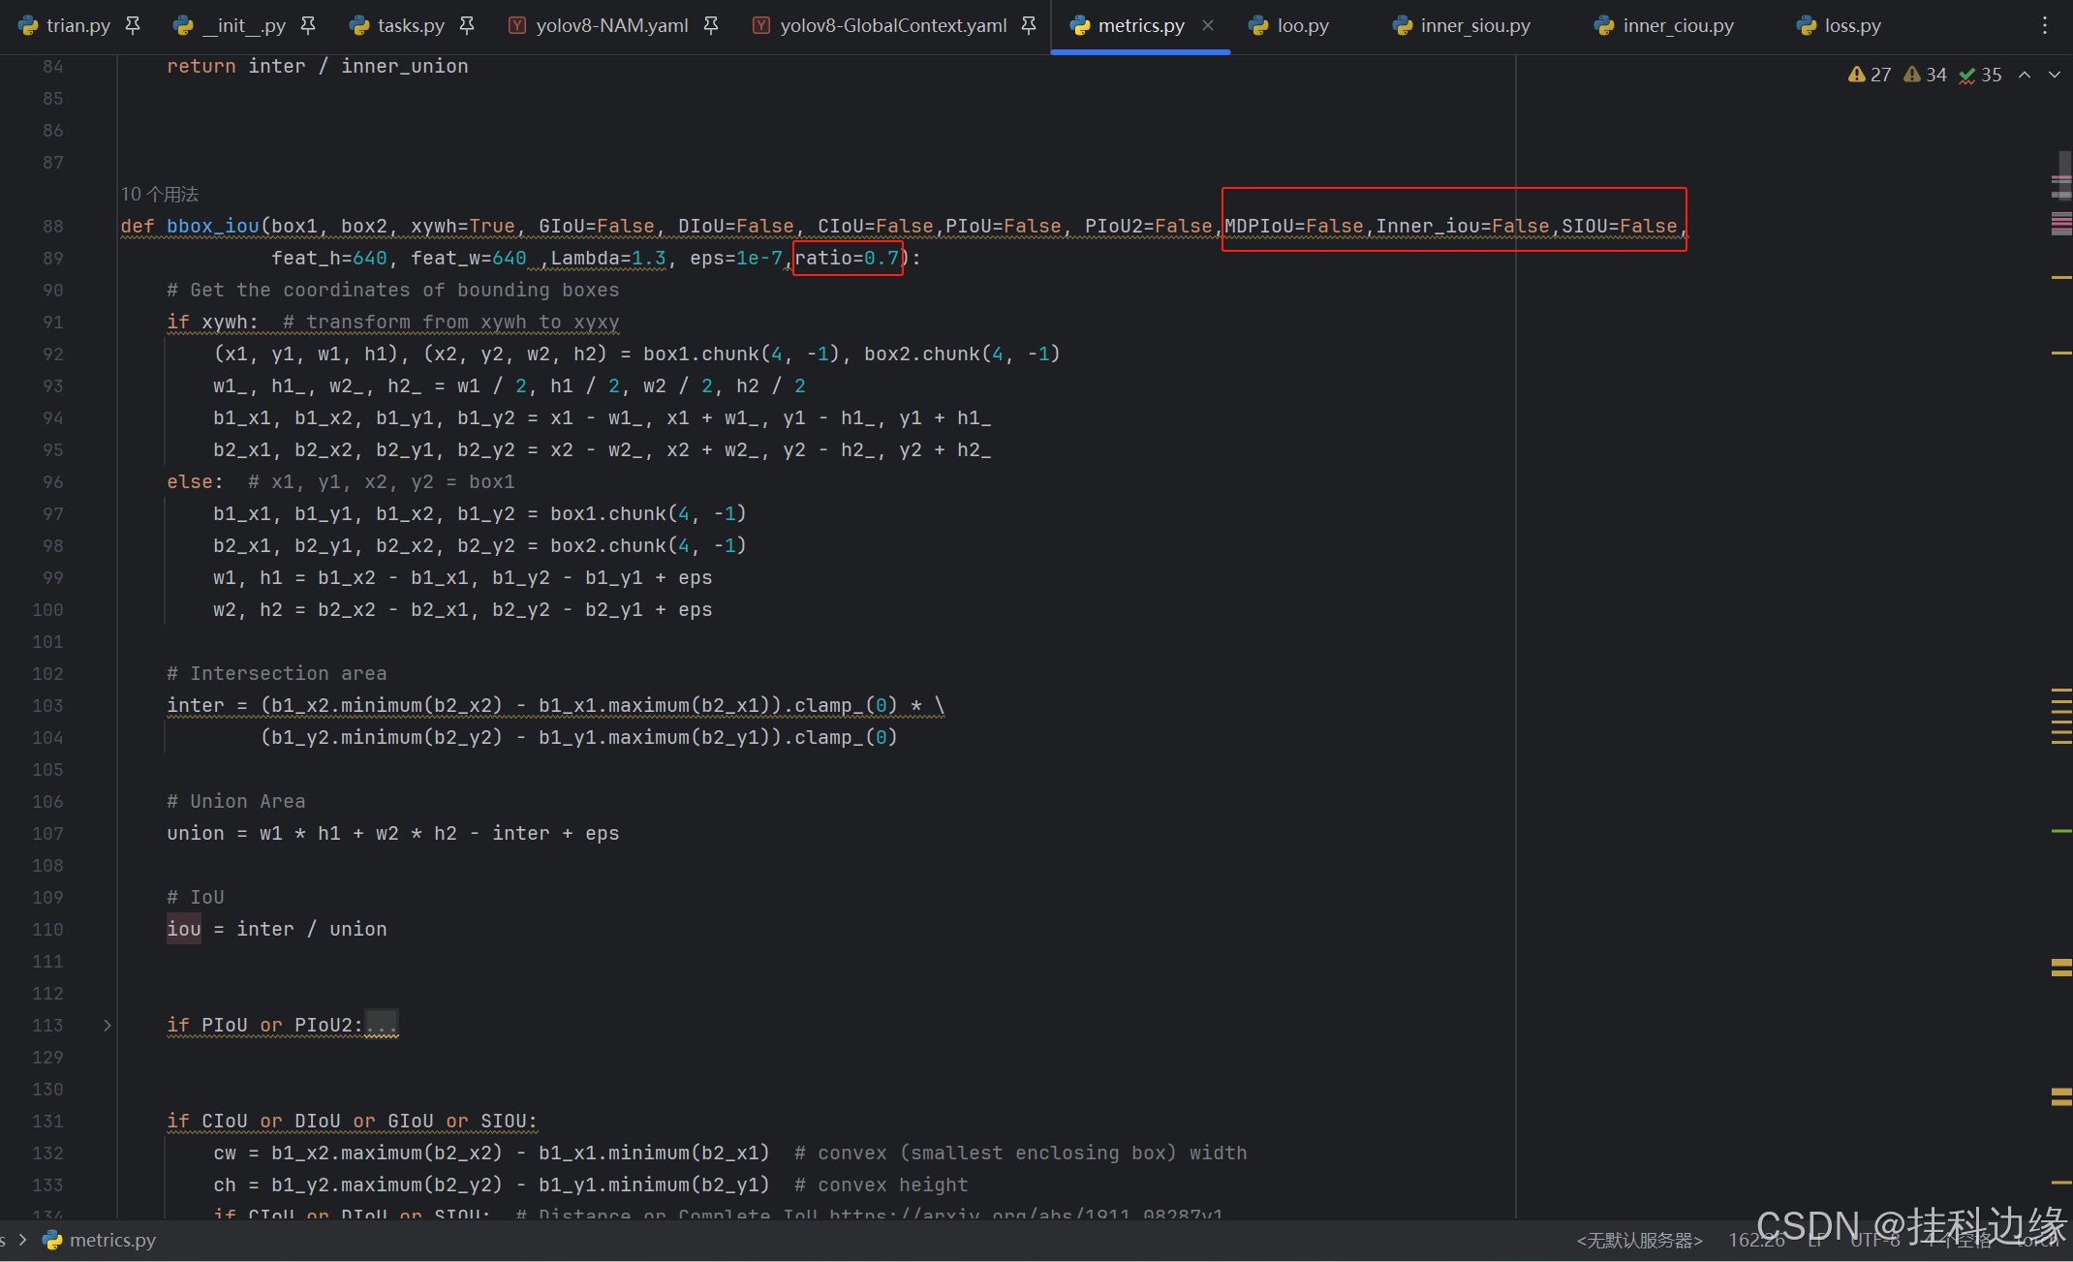
Task: Close the metrics.py editor tab
Action: click(1207, 25)
